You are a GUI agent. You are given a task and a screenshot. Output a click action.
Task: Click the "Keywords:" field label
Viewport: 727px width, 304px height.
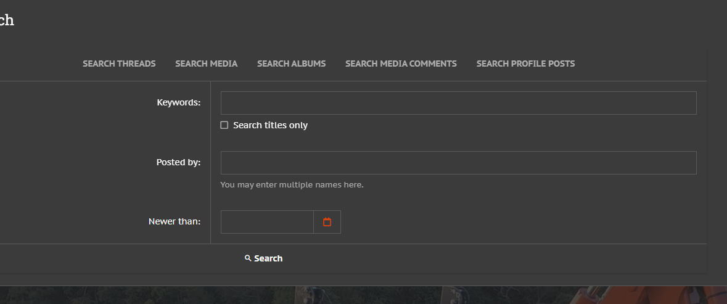pos(179,102)
